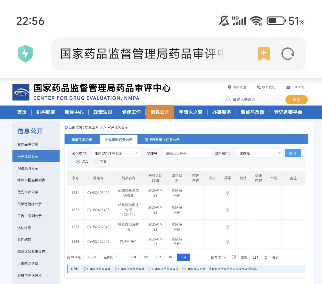Viewport: 322px width, 284px height.
Task: Click the 到第 page number input
Action: pyautogui.click(x=256, y=257)
